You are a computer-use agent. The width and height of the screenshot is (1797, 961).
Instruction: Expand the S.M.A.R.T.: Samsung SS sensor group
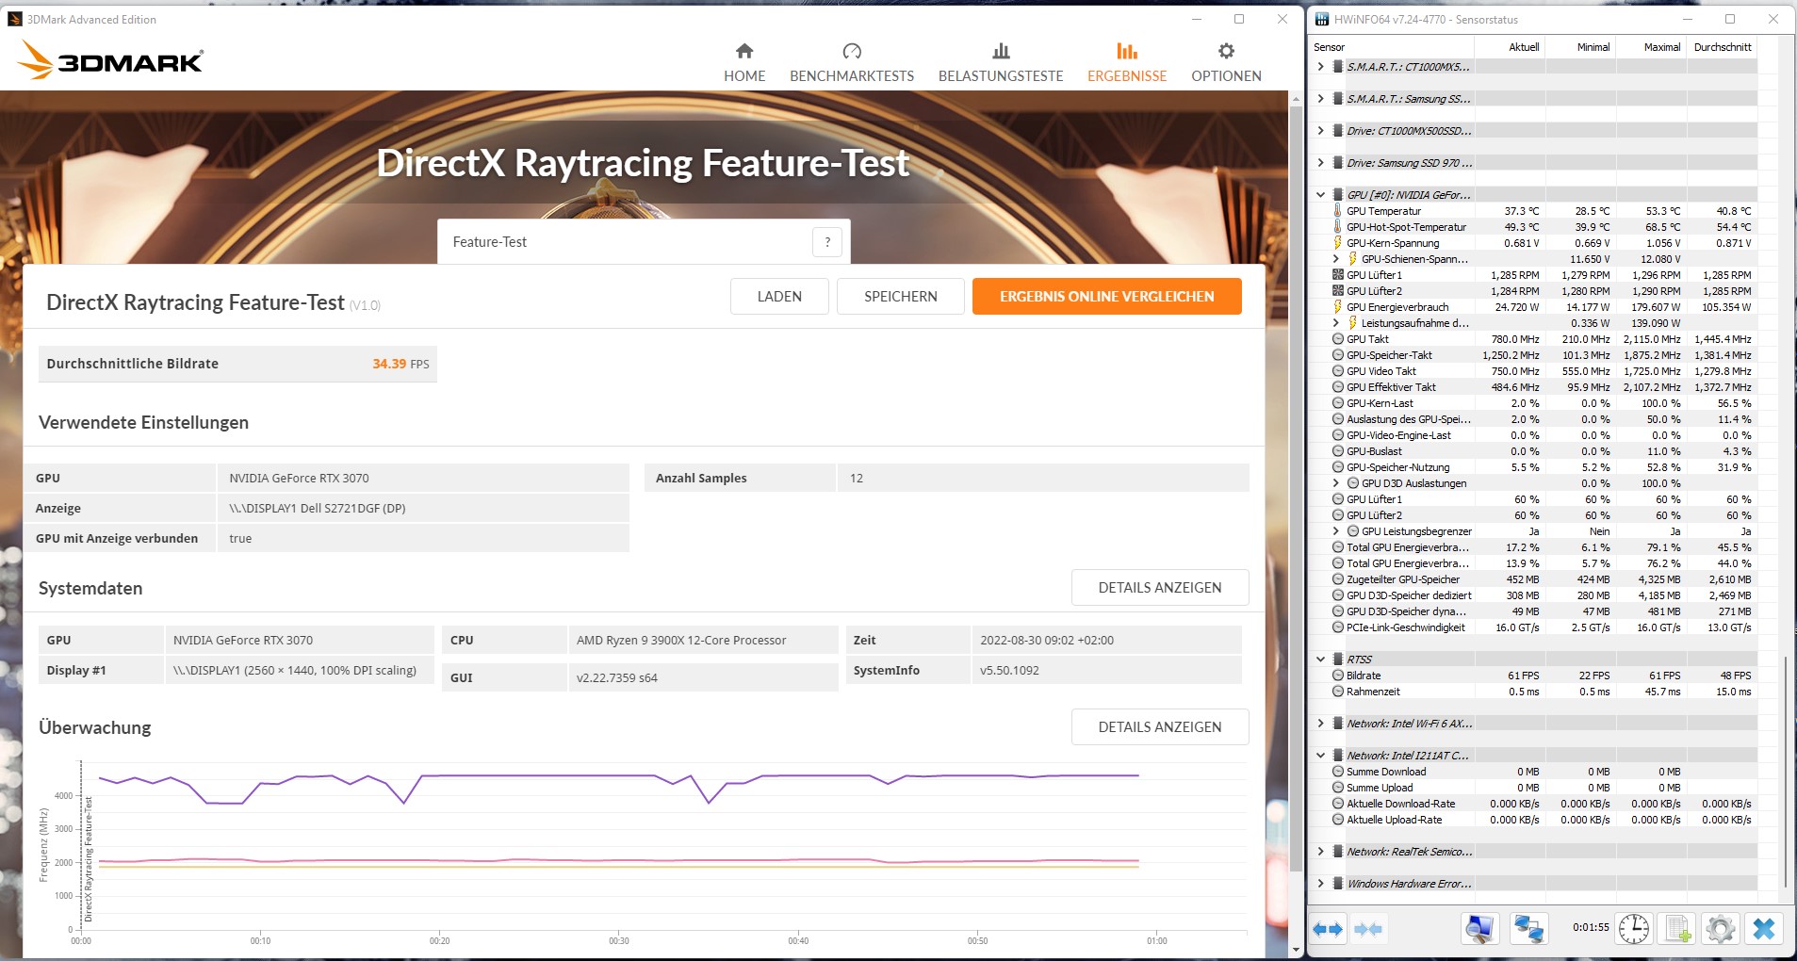1320,99
